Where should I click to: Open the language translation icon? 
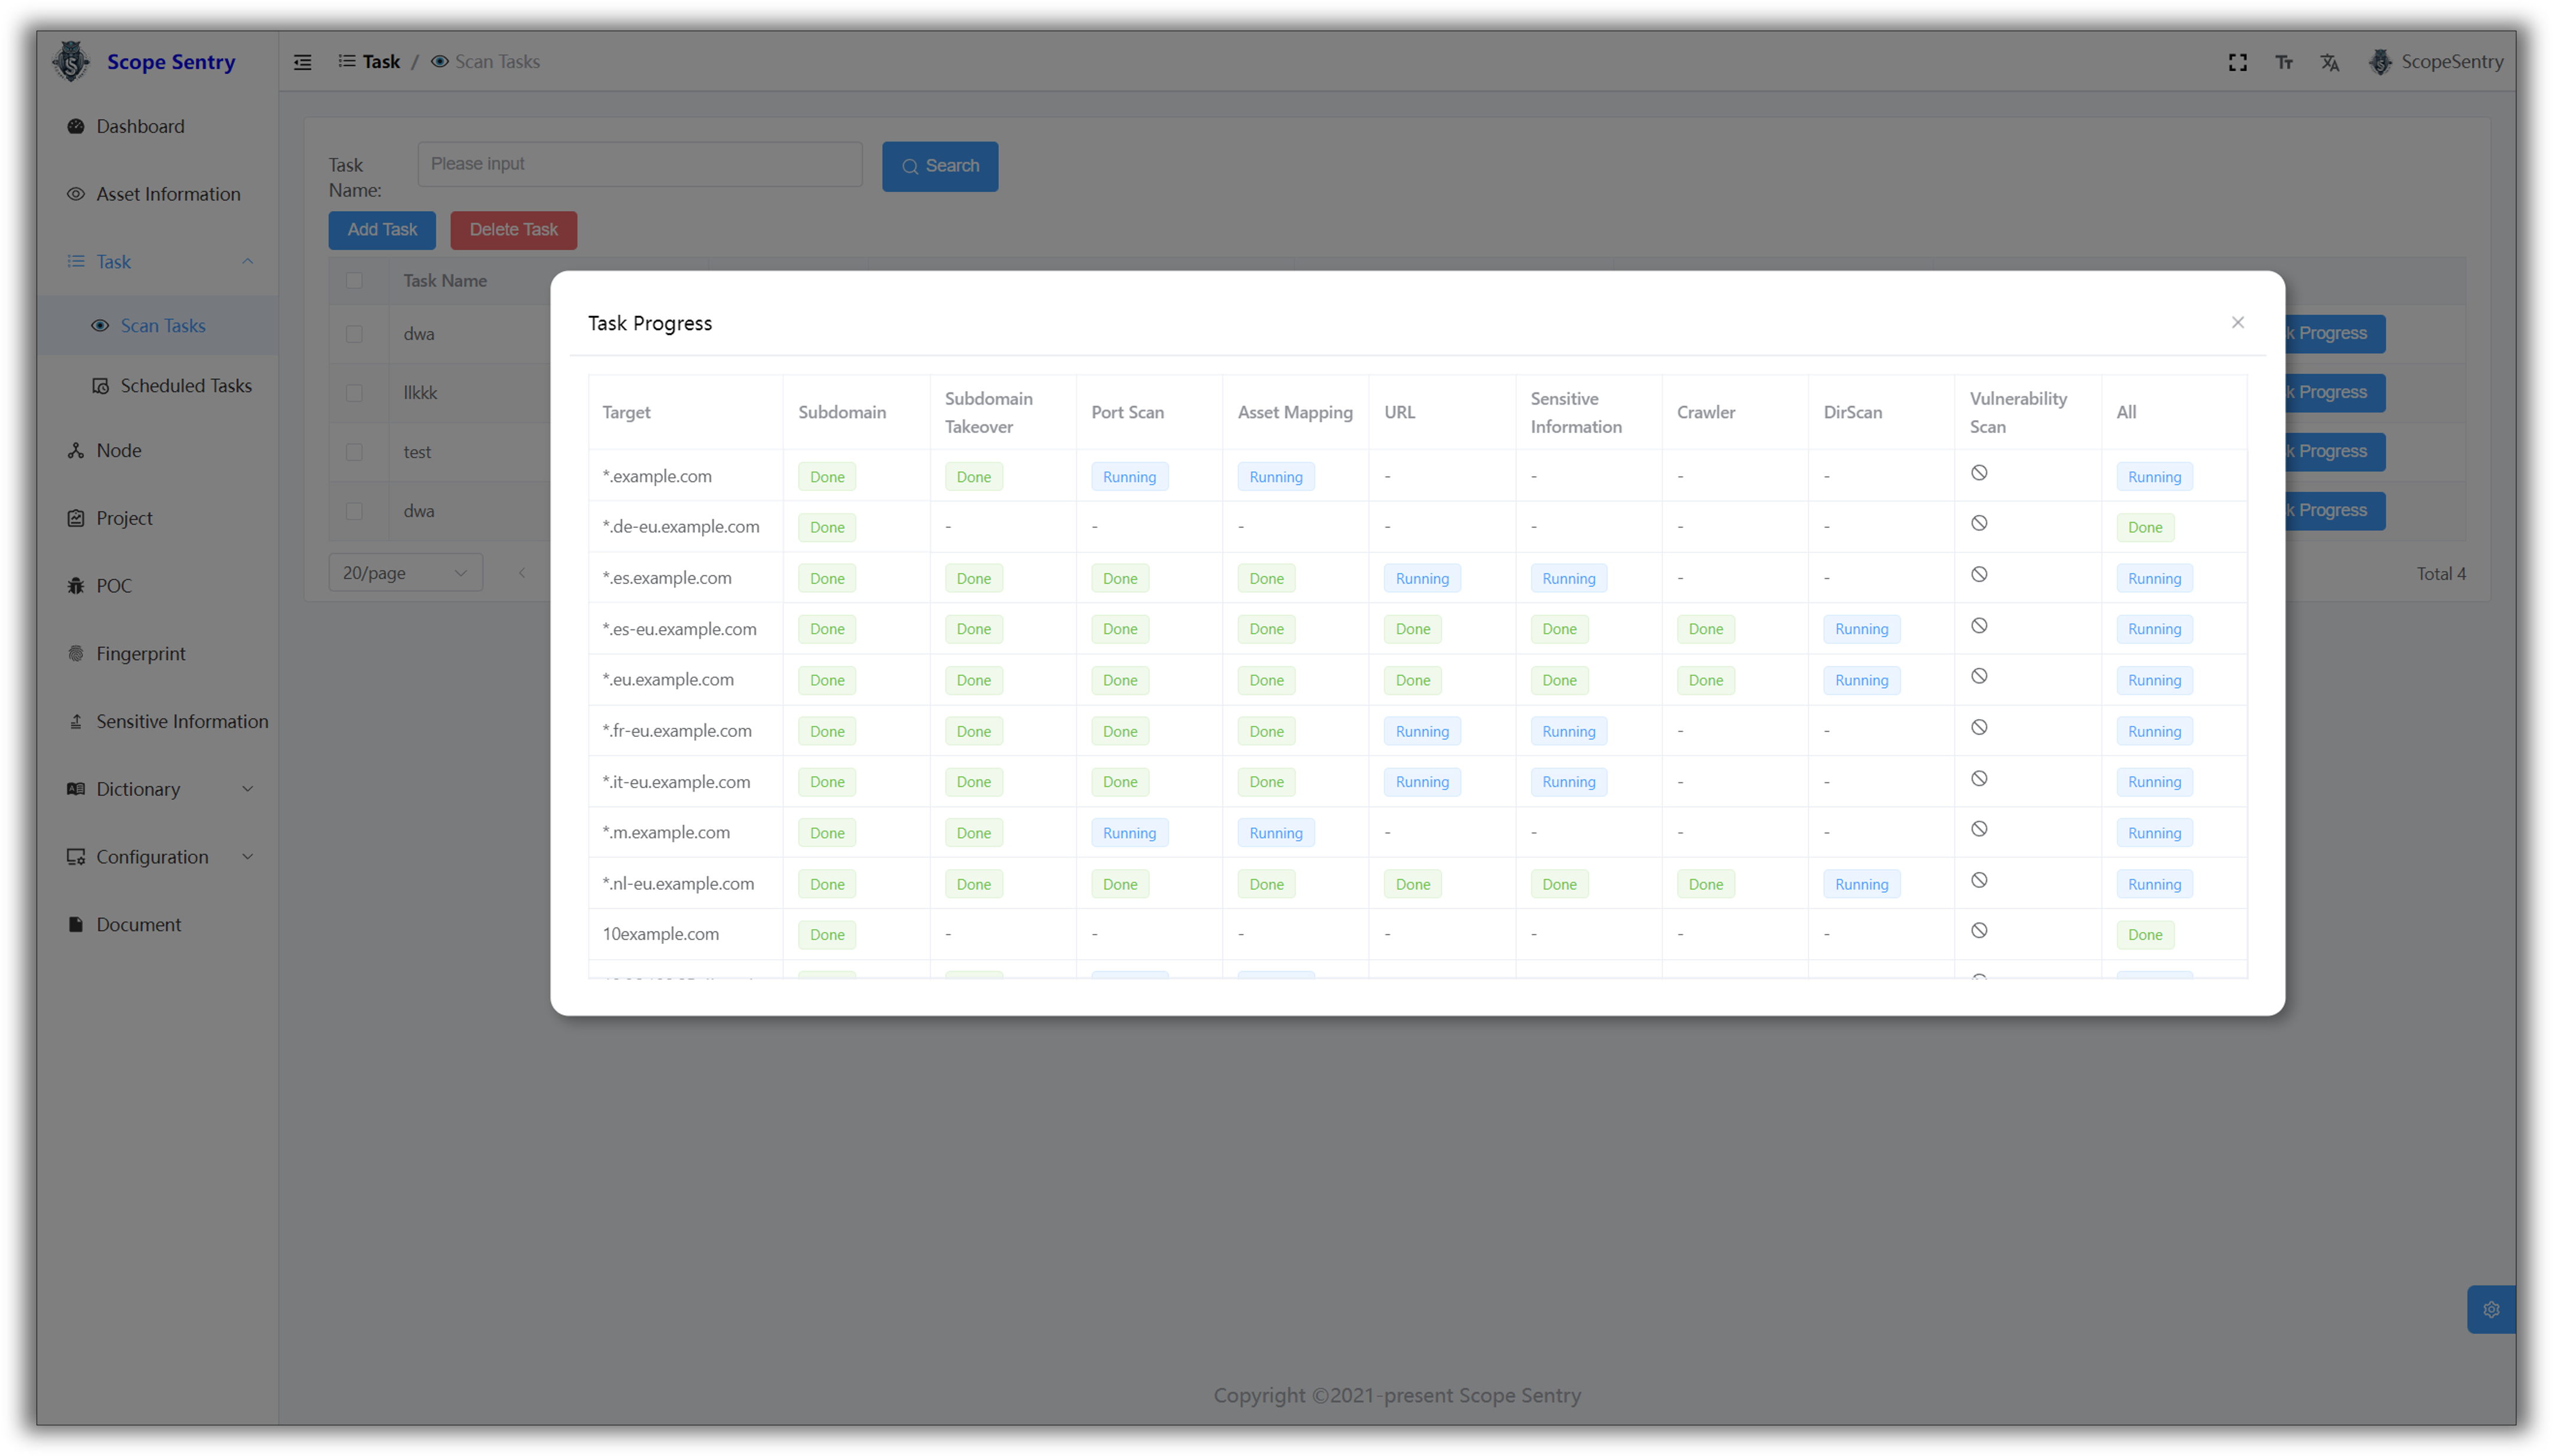(2329, 62)
